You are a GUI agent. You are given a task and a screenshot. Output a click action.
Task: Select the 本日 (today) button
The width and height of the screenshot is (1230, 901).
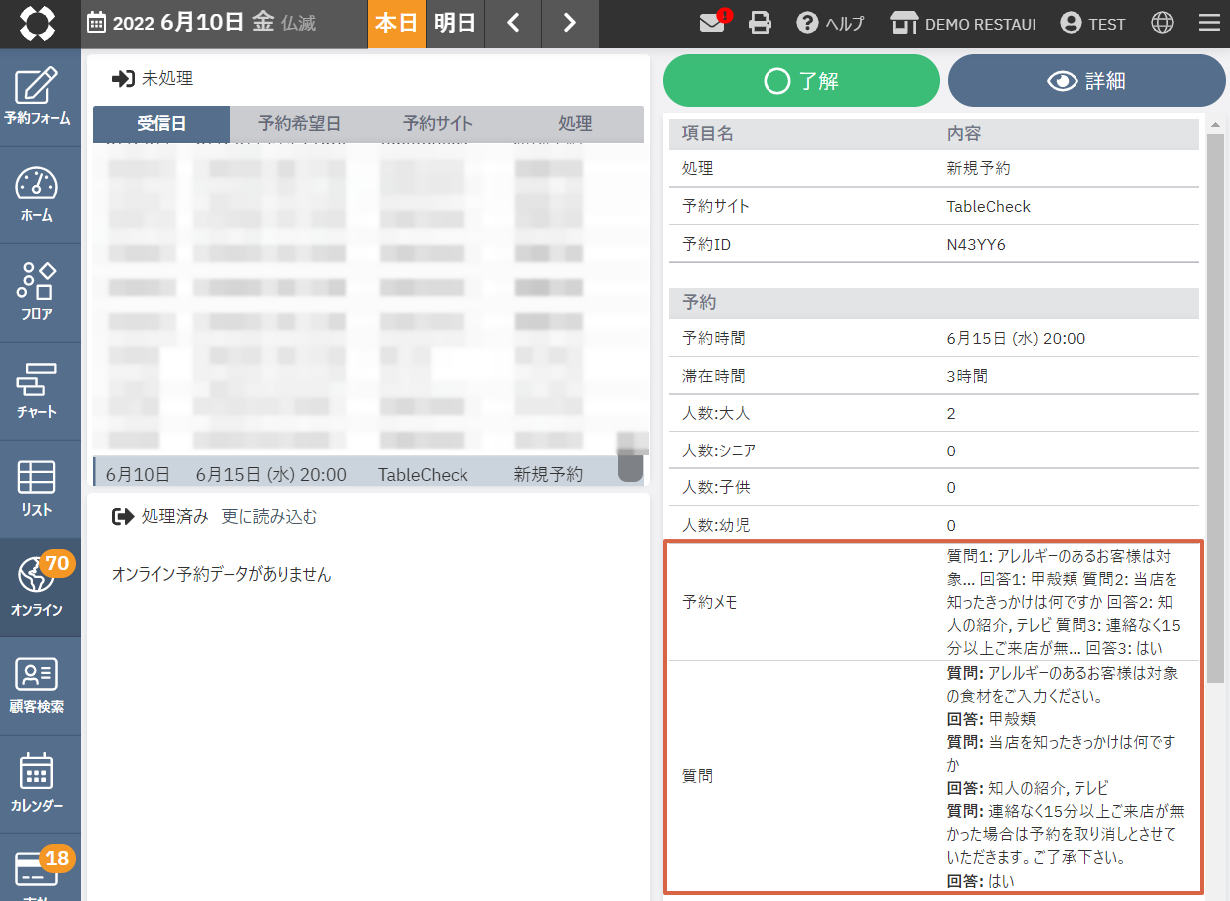pos(396,24)
